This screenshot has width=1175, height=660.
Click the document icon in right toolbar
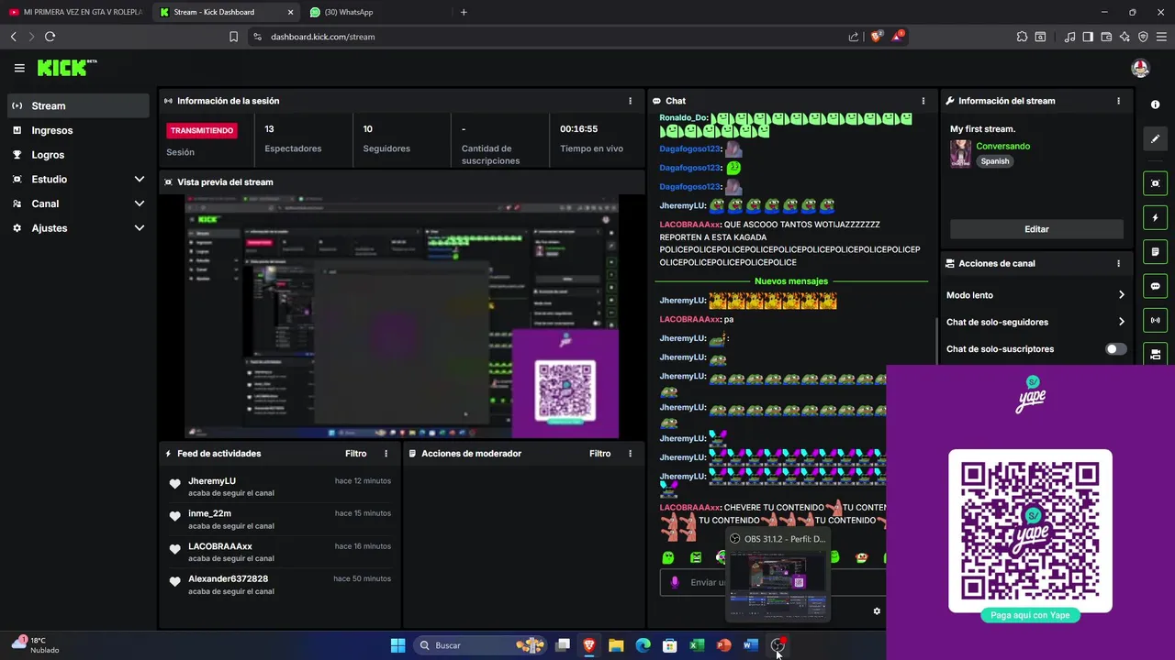(1155, 252)
